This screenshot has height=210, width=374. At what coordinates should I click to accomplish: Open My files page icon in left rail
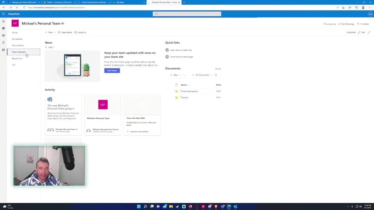[x=3, y=43]
